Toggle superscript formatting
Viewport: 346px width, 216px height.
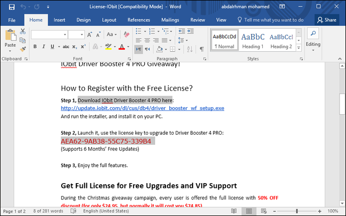[83, 47]
